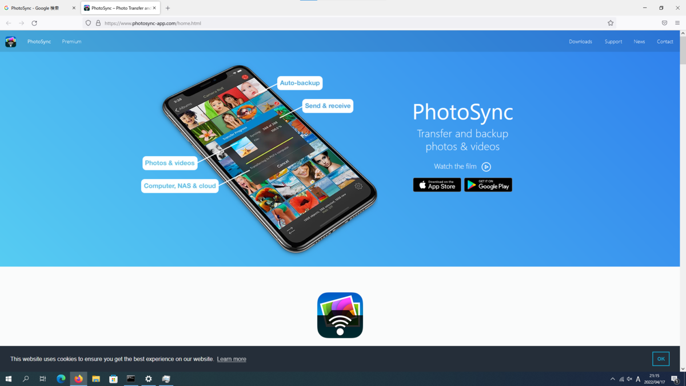Screen dimensions: 686x386
Task: Open the taskbar clock showing 21:15
Action: coord(655,379)
